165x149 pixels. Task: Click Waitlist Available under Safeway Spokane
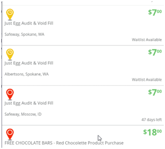[x=147, y=40]
